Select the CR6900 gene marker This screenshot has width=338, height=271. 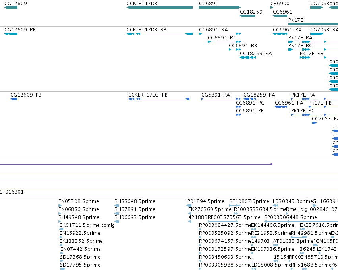coord(272,8)
